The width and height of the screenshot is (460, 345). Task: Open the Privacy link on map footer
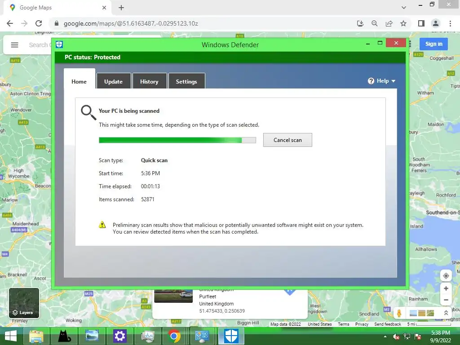pos(362,324)
